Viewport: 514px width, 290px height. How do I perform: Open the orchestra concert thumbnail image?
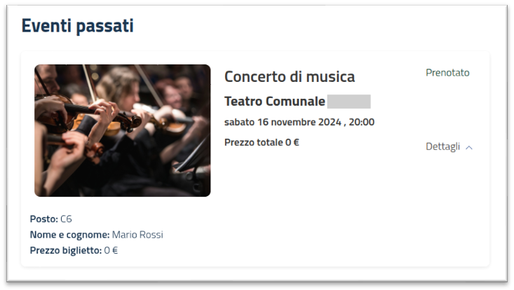click(x=122, y=130)
